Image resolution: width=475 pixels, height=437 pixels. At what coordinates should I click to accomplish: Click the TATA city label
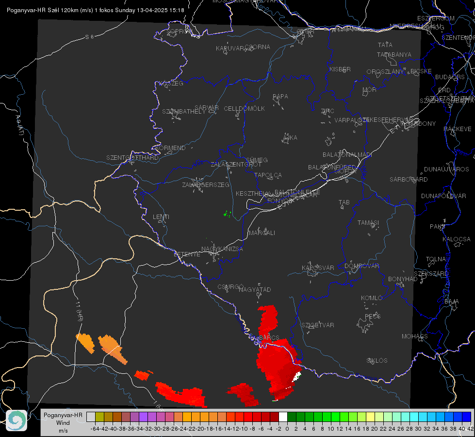385,45
